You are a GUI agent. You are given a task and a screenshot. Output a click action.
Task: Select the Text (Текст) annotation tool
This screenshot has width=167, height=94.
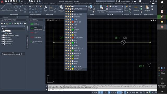coord(46,8)
